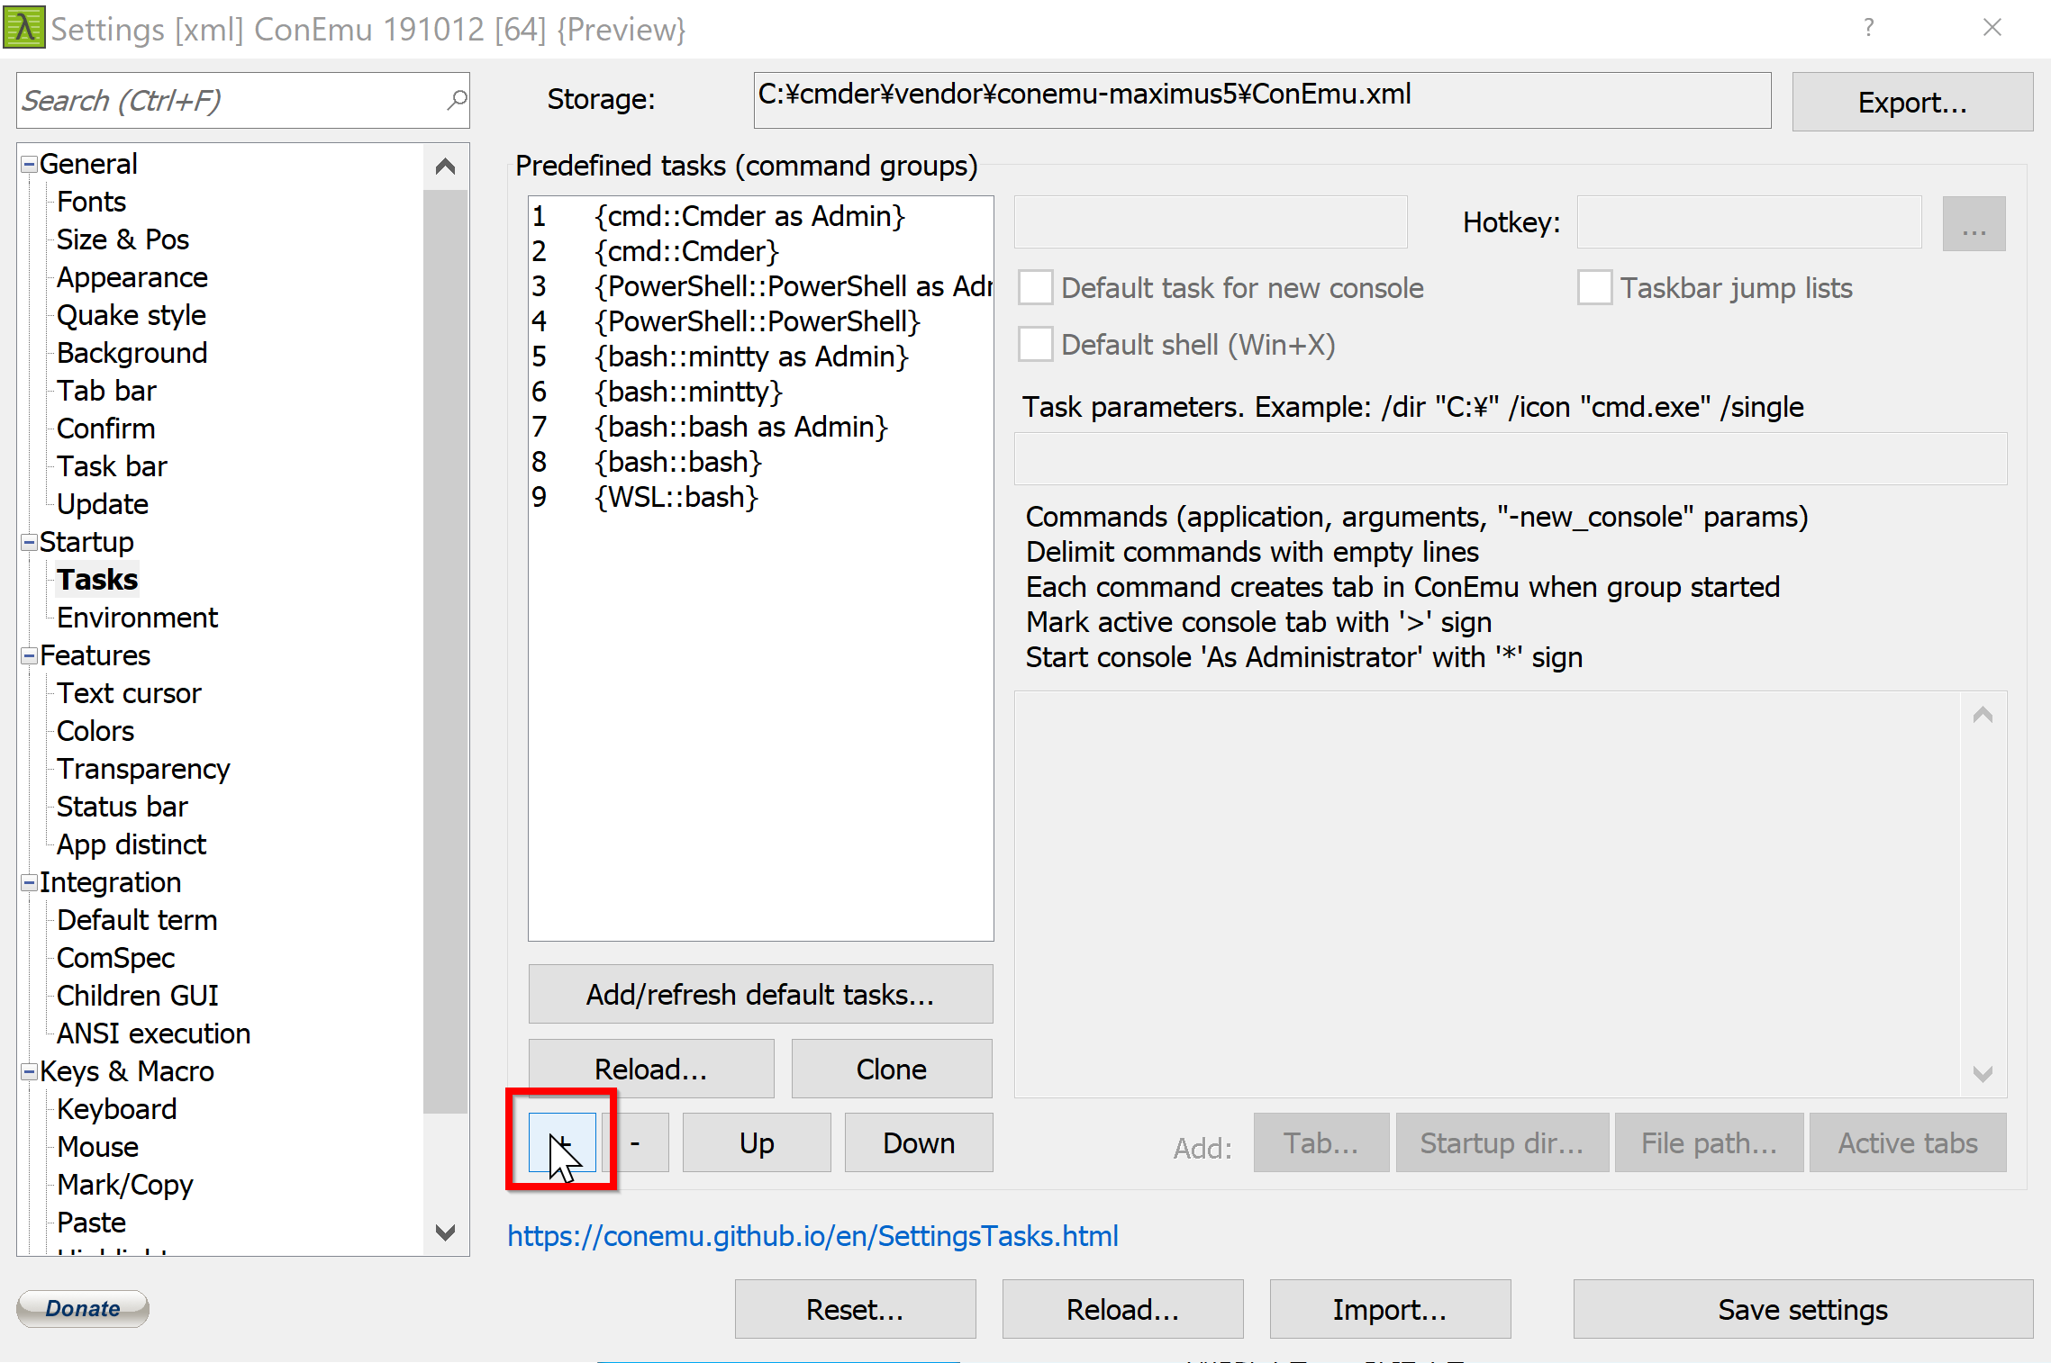
Task: Click the remove task minus icon
Action: point(638,1142)
